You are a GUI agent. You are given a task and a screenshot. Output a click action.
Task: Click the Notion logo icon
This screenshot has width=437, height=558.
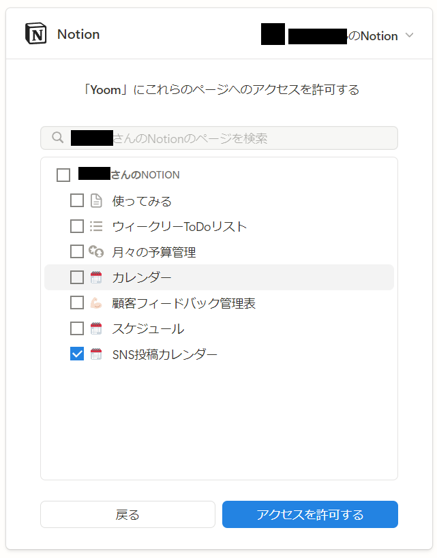tap(35, 34)
